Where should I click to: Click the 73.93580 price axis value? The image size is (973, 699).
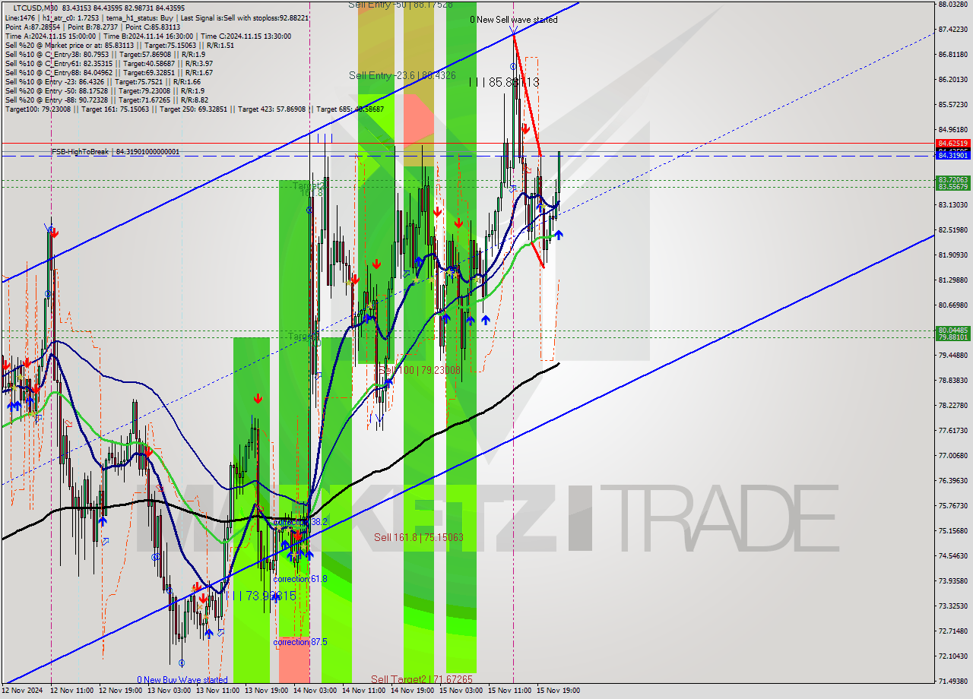click(952, 580)
